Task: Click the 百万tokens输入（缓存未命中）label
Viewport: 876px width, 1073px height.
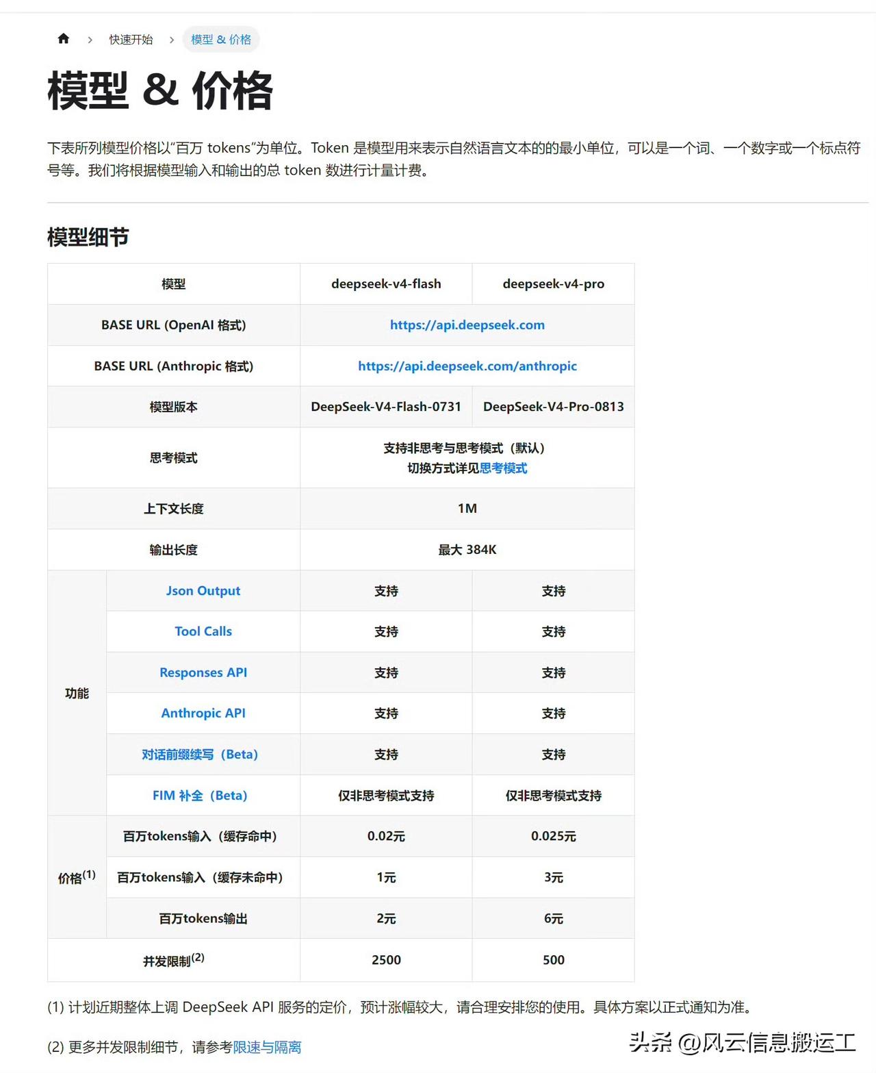Action: coord(200,877)
